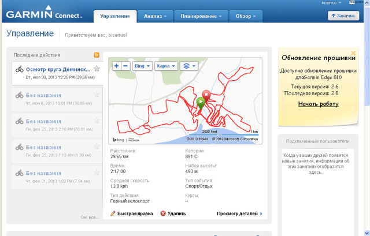
Task: Click the RSS feed icon beside Последние действия
Action: (97, 55)
